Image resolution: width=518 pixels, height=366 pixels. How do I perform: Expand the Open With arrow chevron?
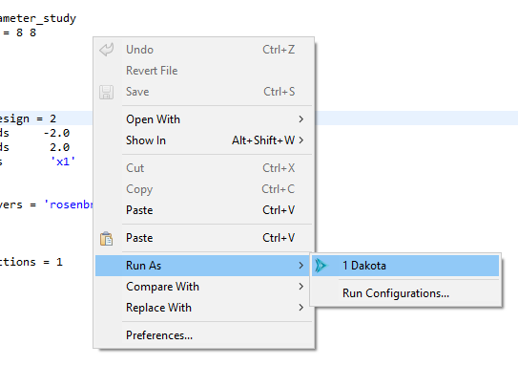click(x=300, y=119)
